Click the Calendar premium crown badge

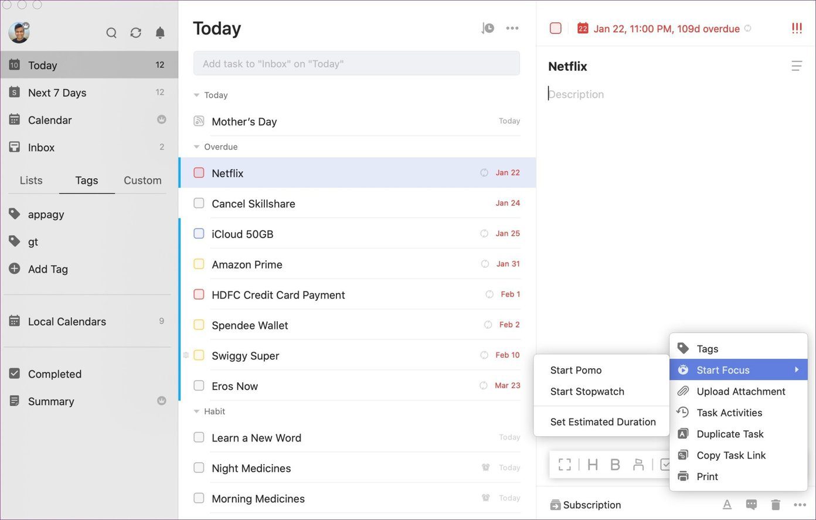click(162, 120)
